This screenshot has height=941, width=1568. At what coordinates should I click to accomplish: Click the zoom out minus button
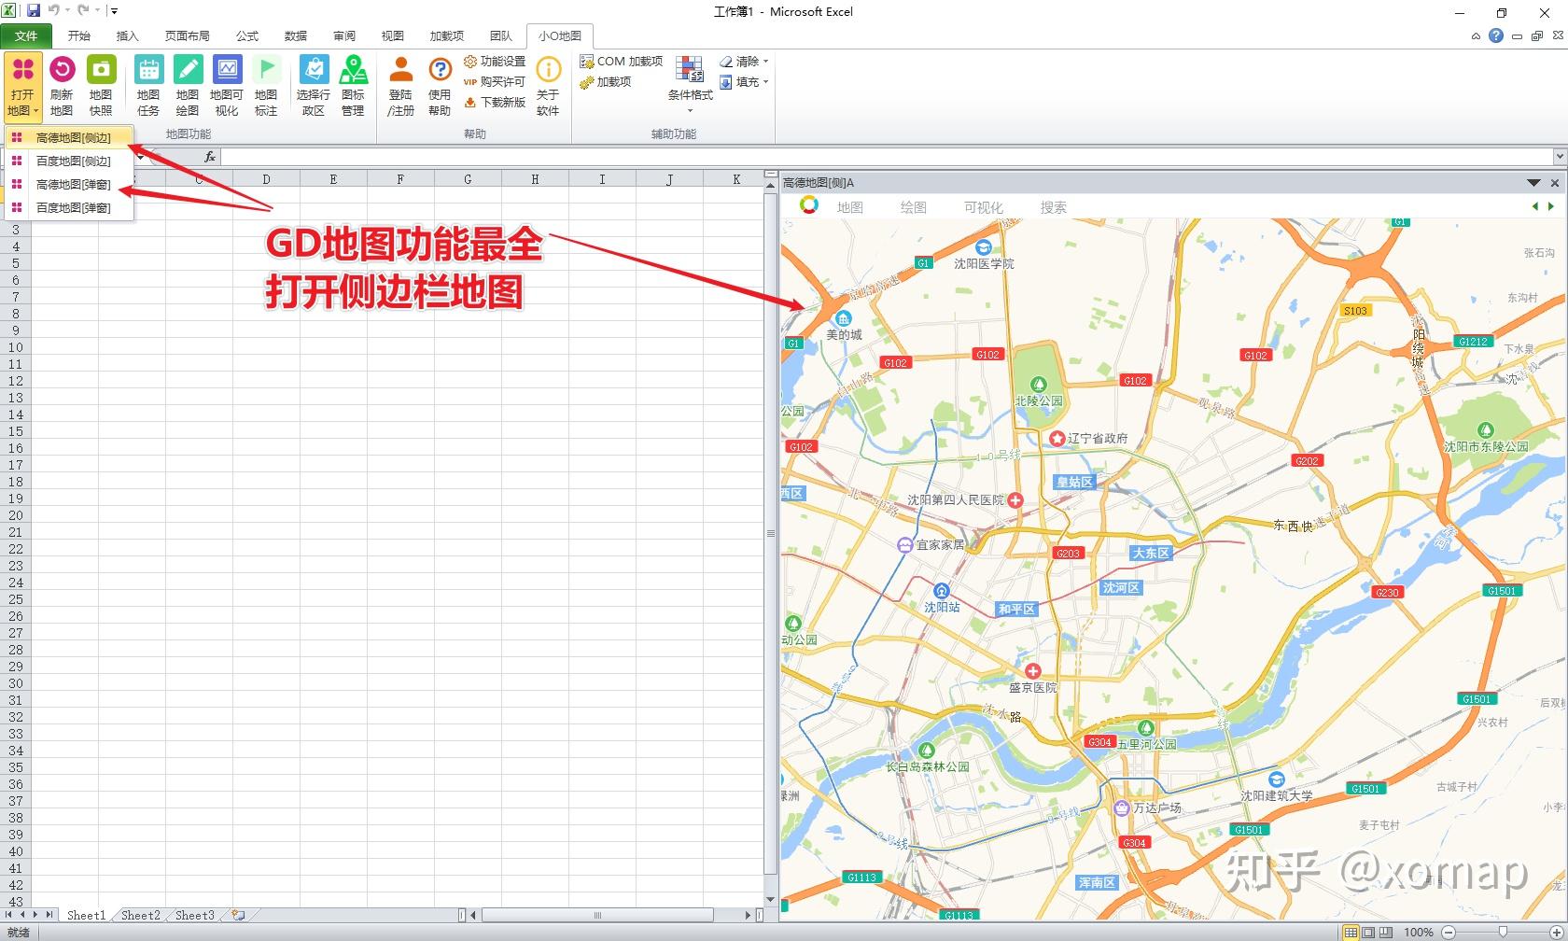point(1449,932)
